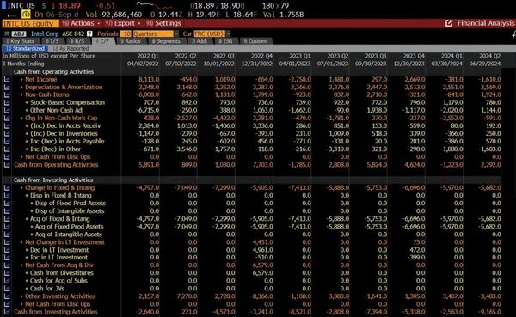
Task: Click chart icon for Change in Fixed & Intang
Action: 7,188
